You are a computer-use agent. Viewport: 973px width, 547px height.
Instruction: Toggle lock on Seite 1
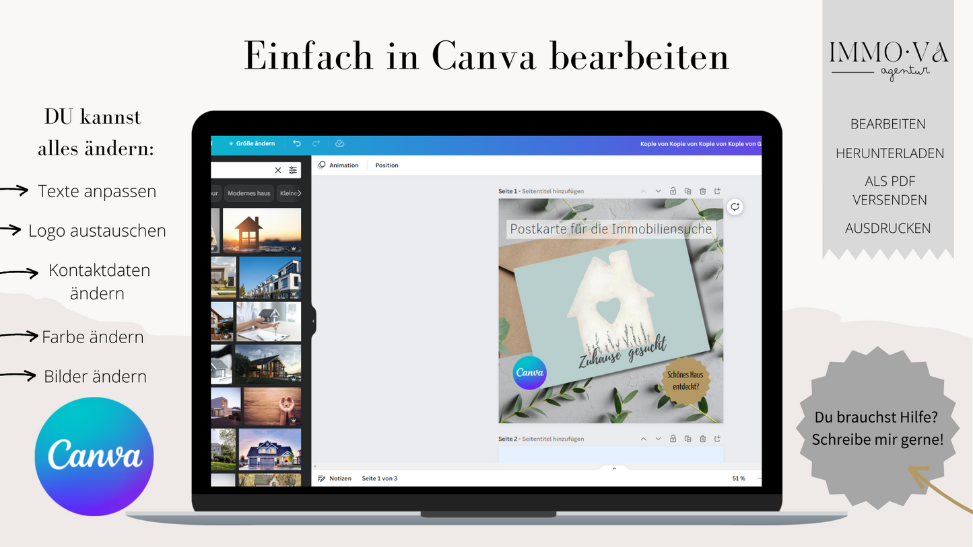[x=673, y=191]
